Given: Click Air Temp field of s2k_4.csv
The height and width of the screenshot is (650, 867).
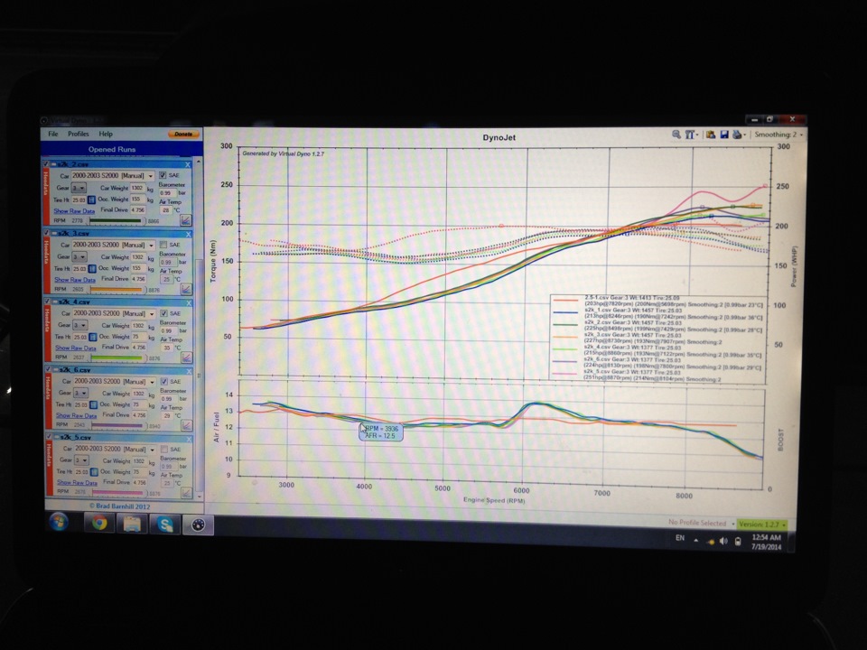Looking at the screenshot, I should (x=166, y=348).
